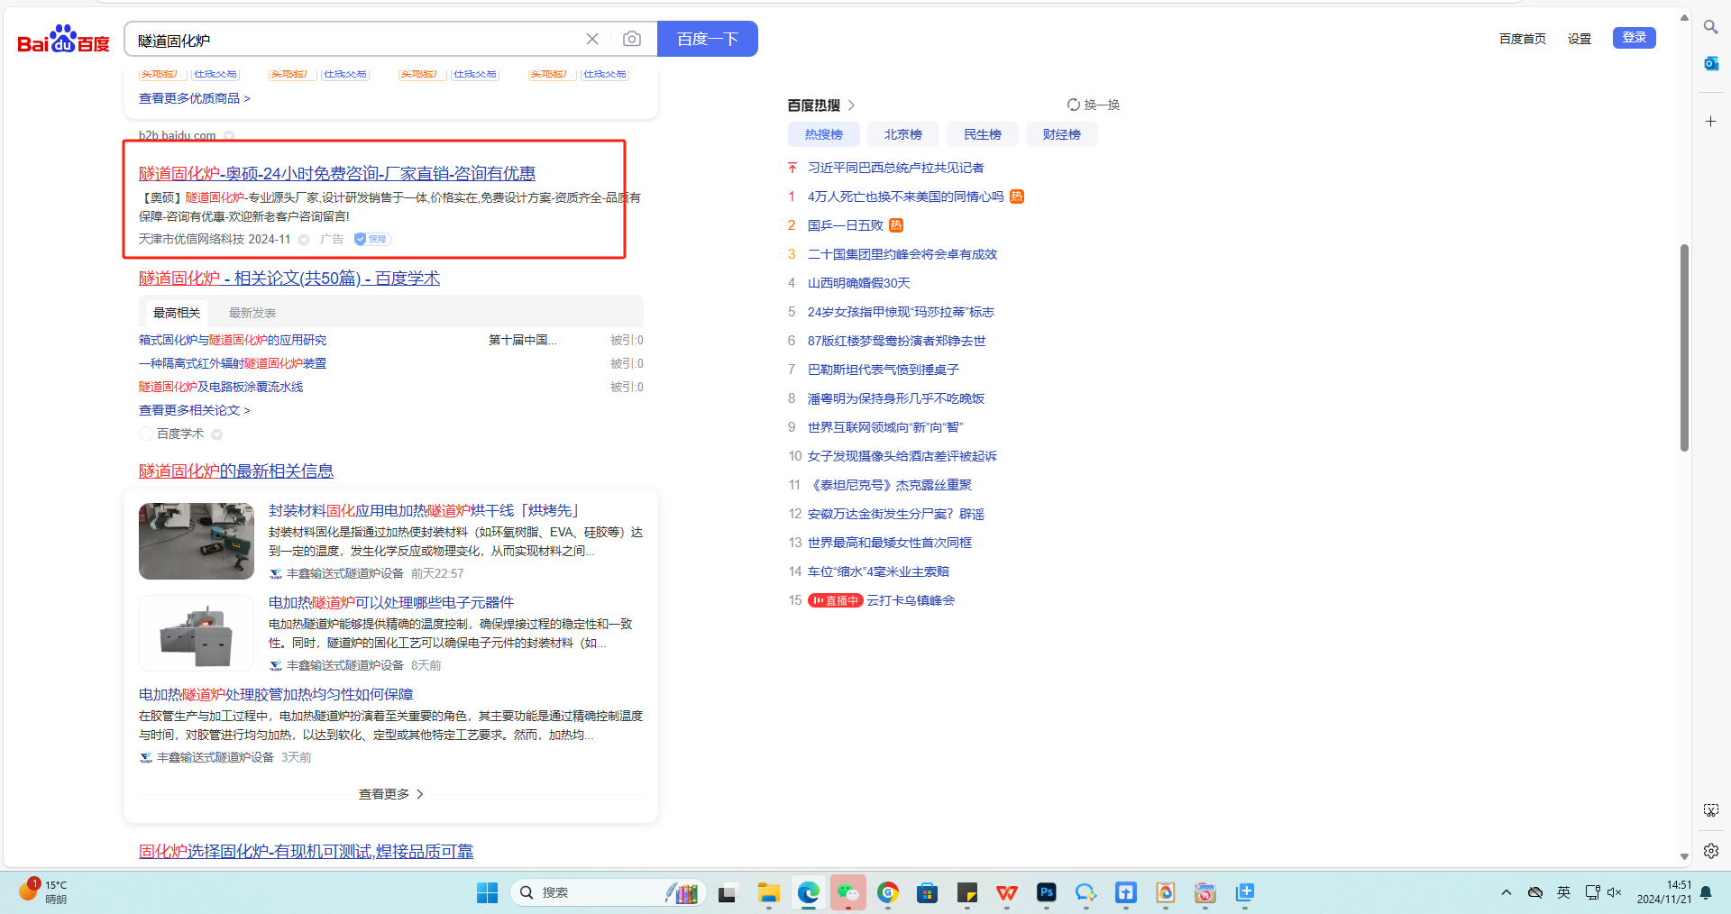Expand 查看更多 related news
1731x914 pixels.
pos(390,794)
